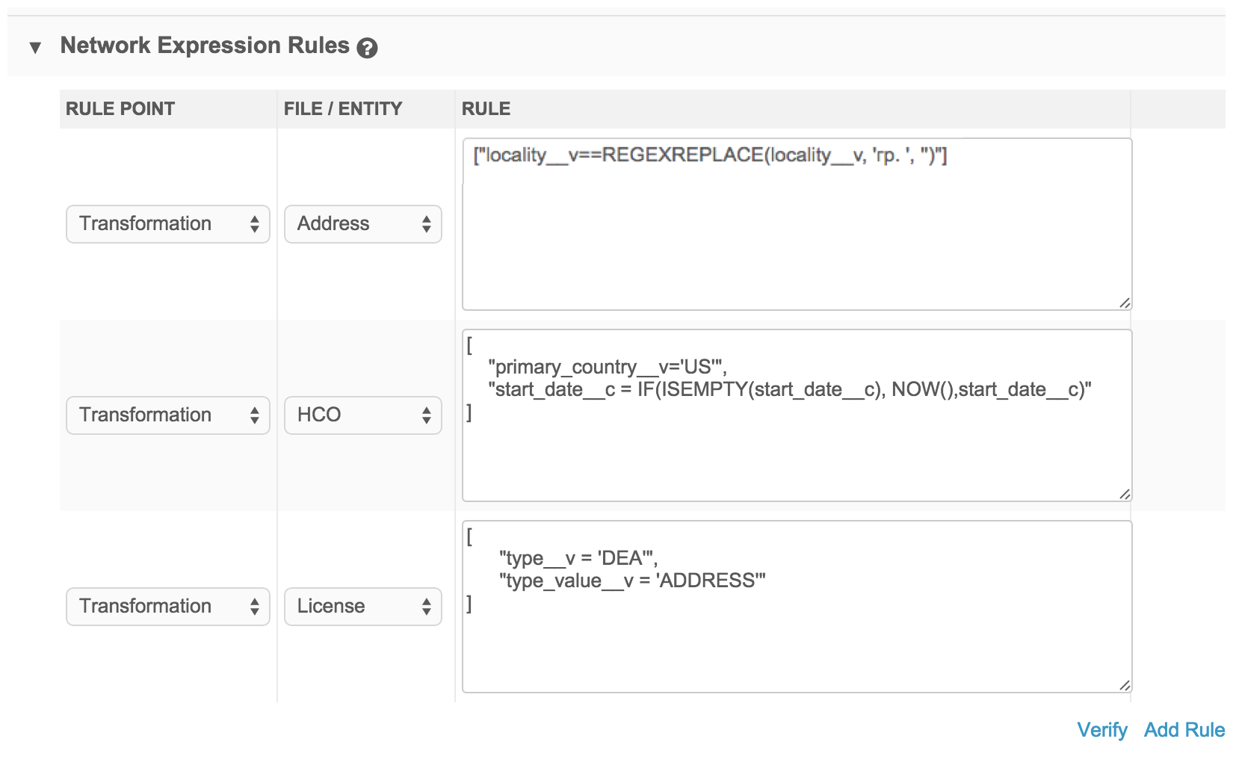This screenshot has height=783, width=1233.
Task: Click into the REGEXREPLACE locality rule text box
Action: tap(796, 224)
